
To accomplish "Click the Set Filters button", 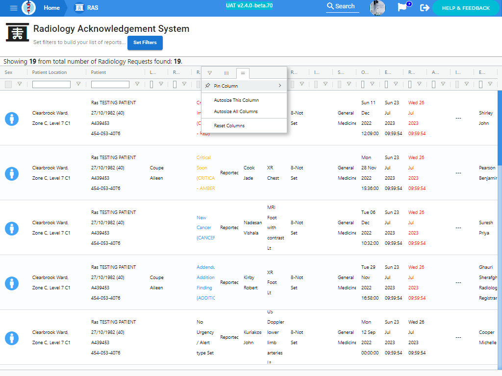I will pyautogui.click(x=145, y=43).
